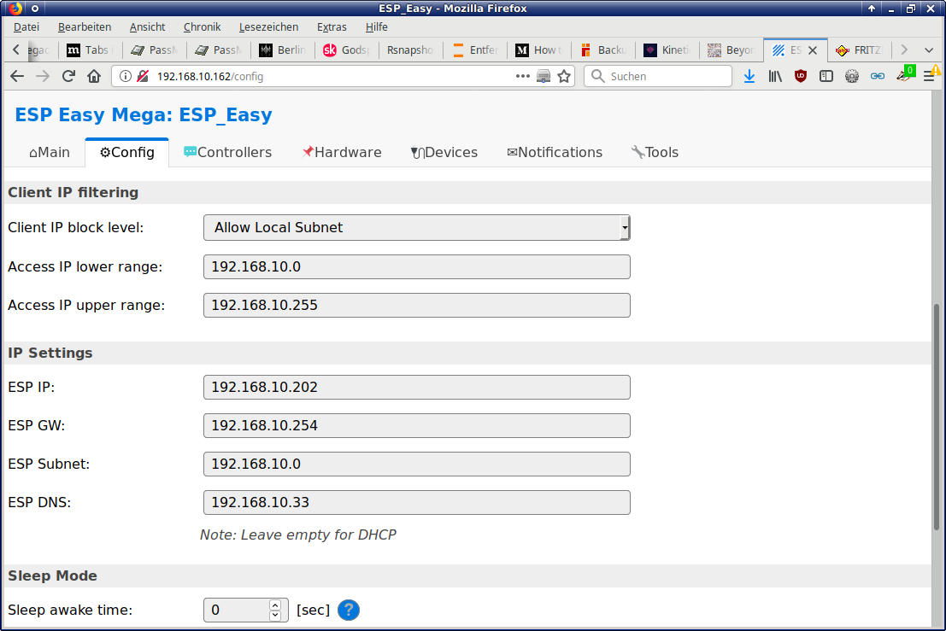
Task: Open the Chronik menu
Action: (202, 26)
